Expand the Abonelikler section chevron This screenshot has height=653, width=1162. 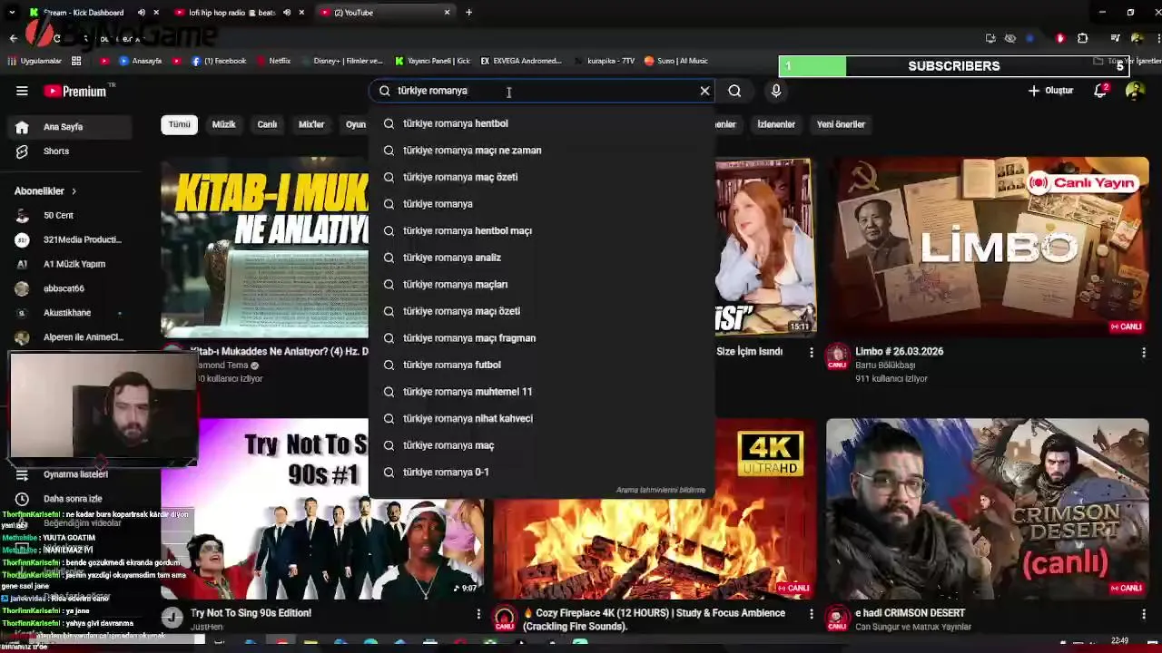point(74,191)
